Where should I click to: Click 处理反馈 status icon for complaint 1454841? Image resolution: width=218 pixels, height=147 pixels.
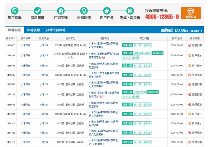190,133
